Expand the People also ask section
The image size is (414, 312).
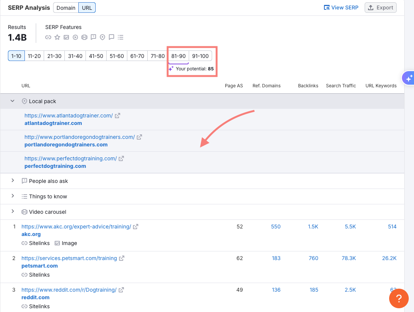tap(12, 181)
